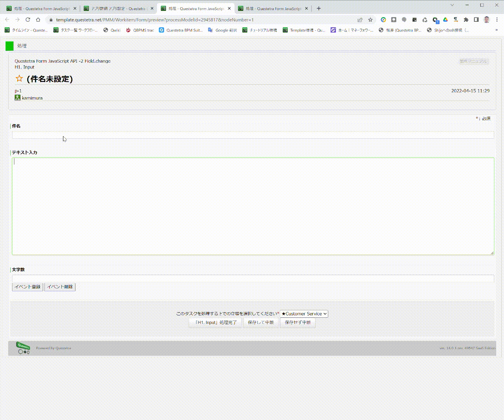Bookmark this page using the star icon
504x420 pixels.
point(370,19)
